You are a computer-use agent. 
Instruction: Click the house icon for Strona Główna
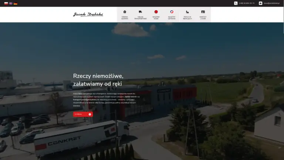[x=125, y=12]
